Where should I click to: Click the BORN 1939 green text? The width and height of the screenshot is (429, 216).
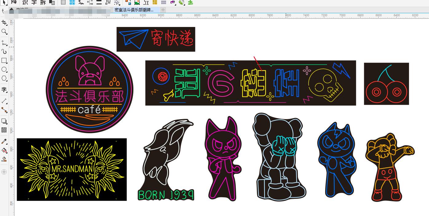(x=166, y=195)
